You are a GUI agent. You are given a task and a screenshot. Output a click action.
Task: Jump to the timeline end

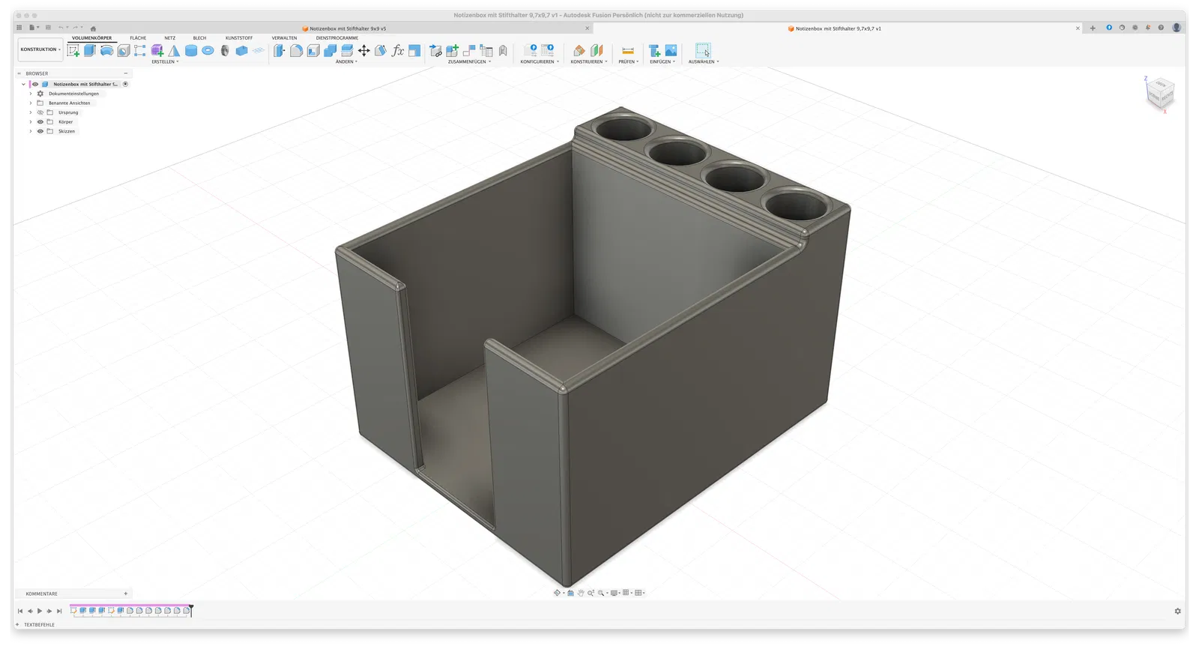(59, 611)
